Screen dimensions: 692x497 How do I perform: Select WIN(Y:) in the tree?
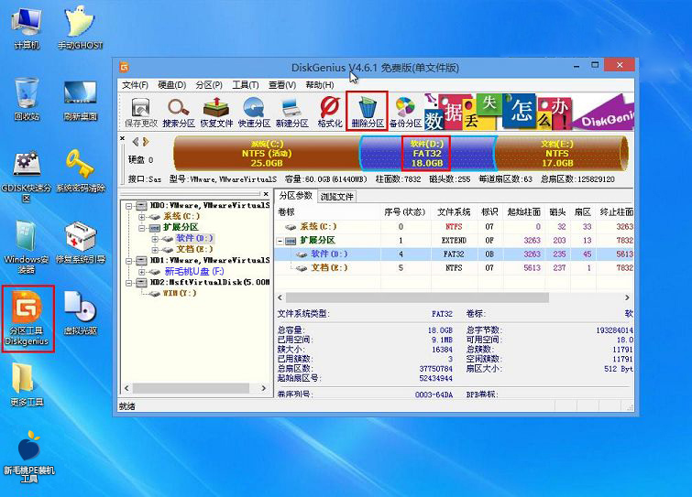[179, 294]
